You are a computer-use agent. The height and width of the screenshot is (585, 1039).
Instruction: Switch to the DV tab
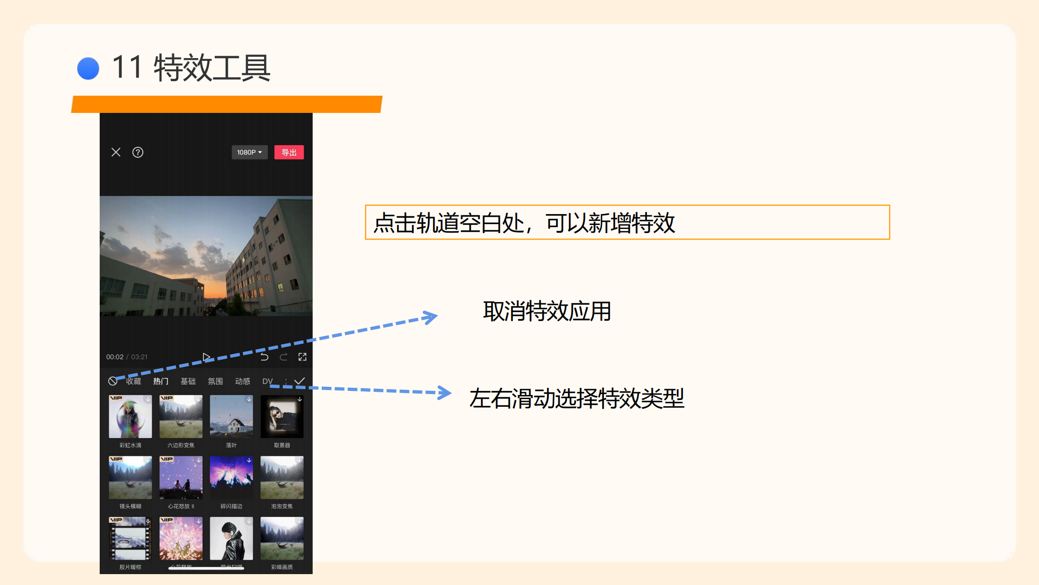click(267, 381)
